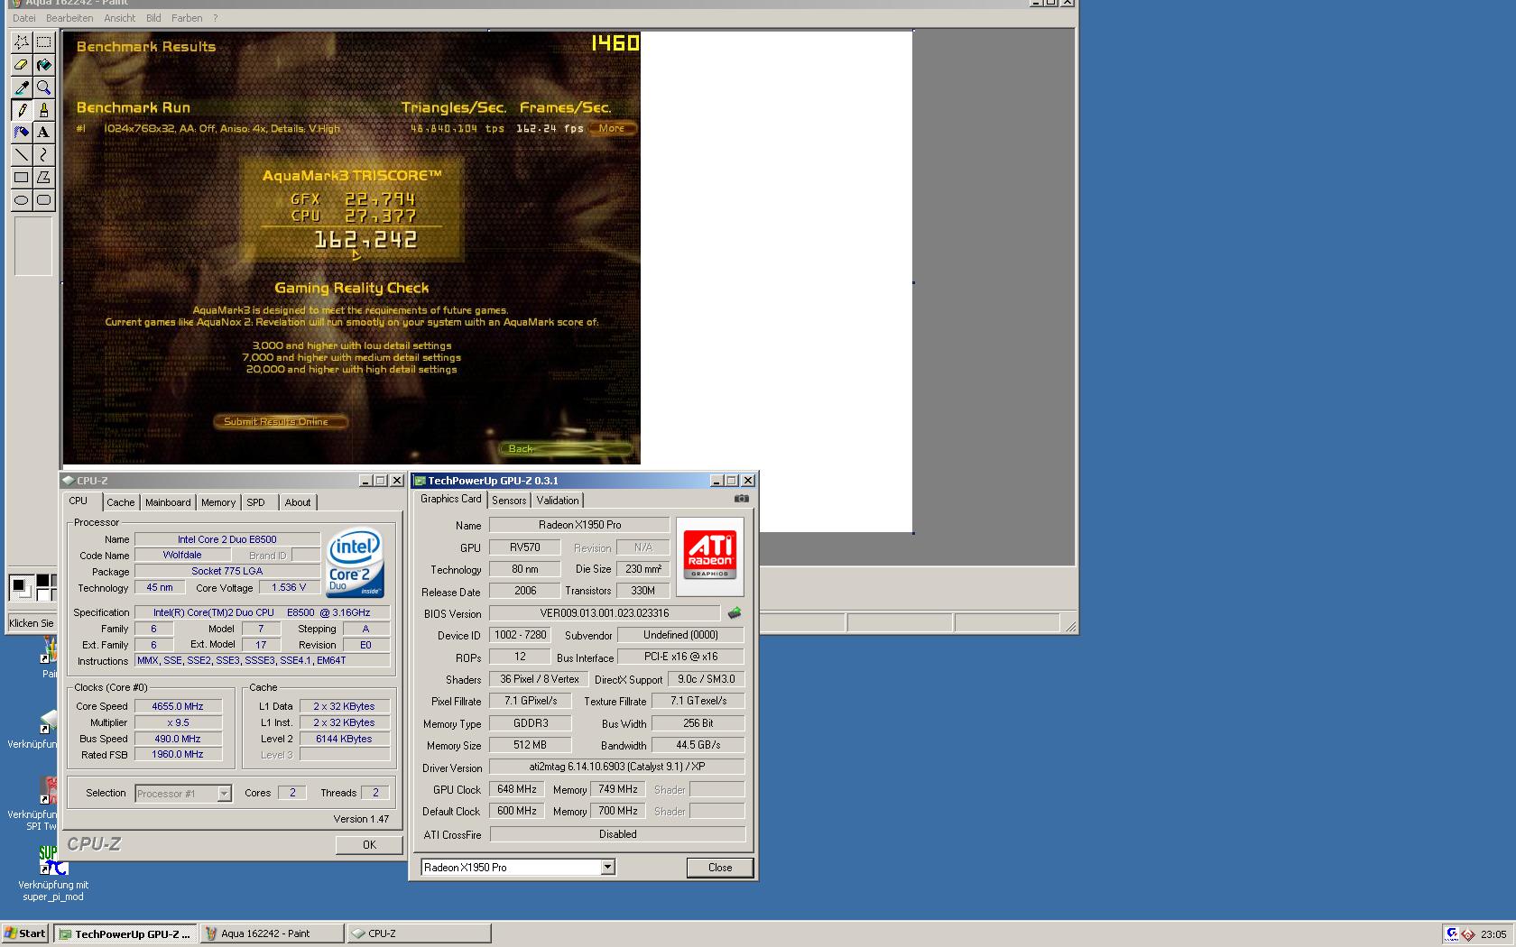1516x947 pixels.
Task: Switch to the CPU-Z taskbar item
Action: (x=420, y=933)
